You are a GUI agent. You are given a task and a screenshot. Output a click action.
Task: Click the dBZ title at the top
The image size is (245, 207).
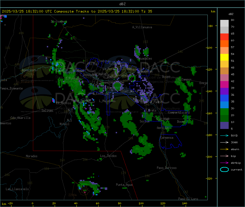(x=122, y=4)
